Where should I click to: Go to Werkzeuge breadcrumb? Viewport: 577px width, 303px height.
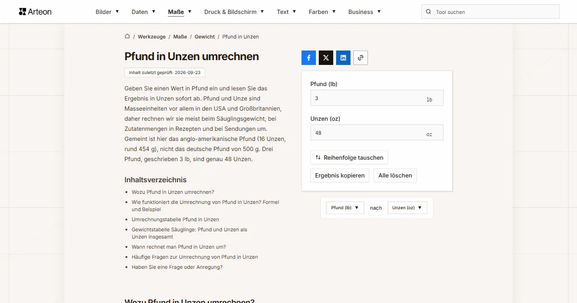pos(151,37)
